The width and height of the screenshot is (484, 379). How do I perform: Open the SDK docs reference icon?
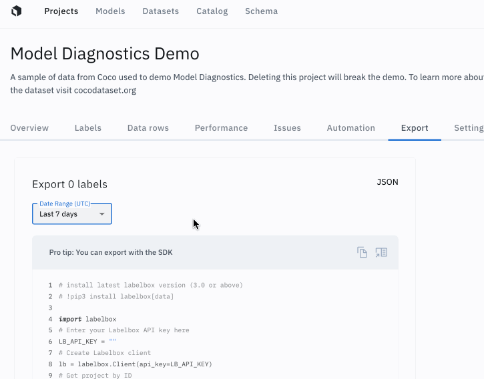tap(381, 252)
